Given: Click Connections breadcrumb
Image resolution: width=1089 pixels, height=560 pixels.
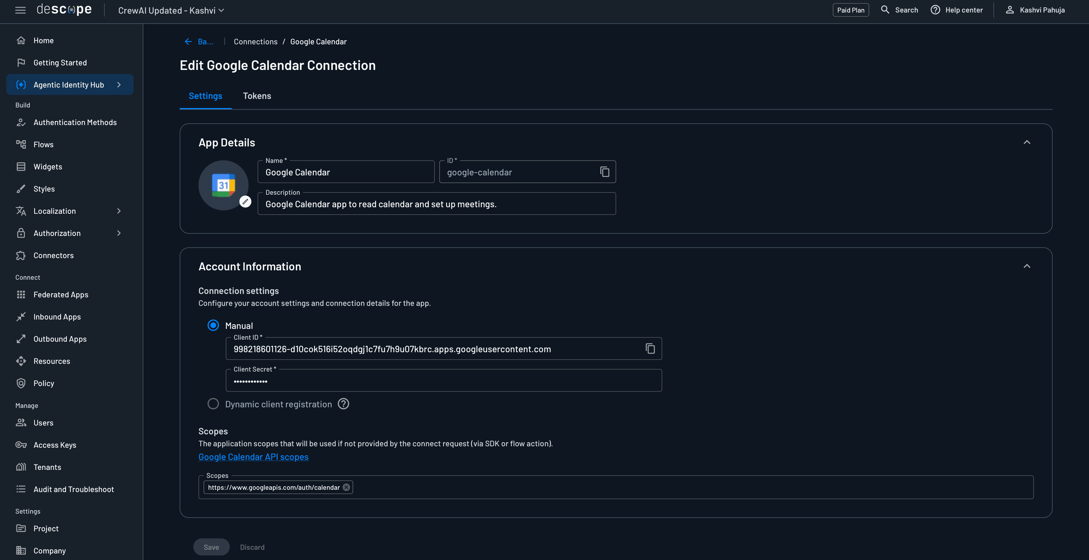Looking at the screenshot, I should pos(255,42).
